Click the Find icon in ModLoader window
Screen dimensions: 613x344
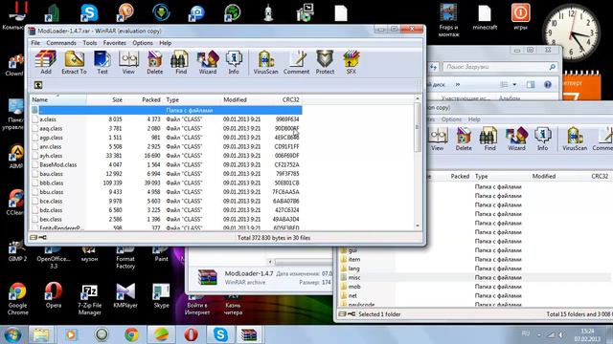(181, 62)
